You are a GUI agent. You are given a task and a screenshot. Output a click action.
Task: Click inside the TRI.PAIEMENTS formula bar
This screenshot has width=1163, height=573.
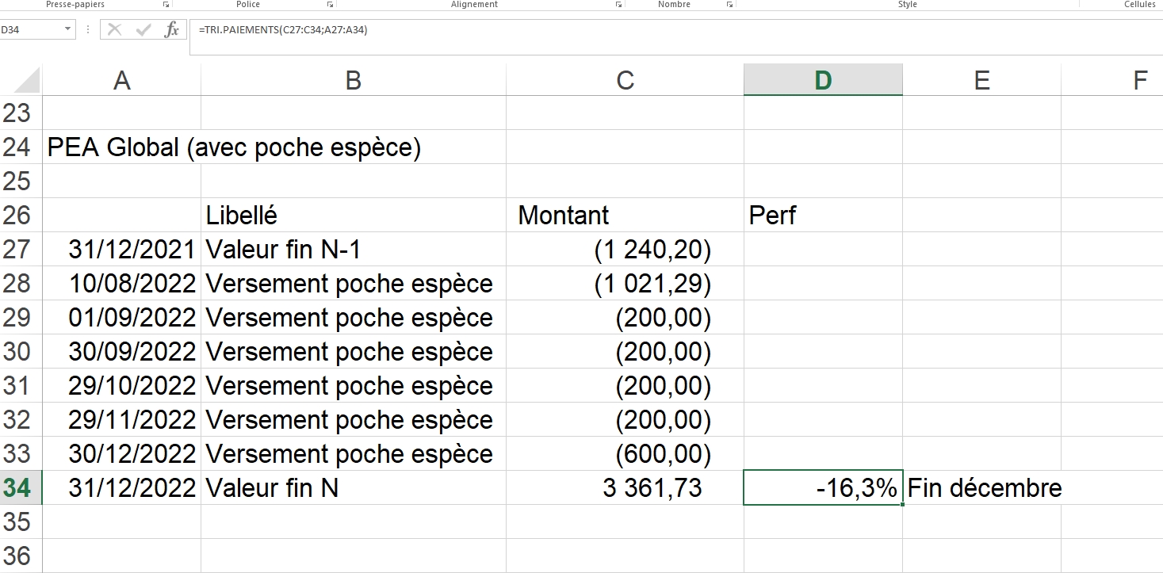(x=634, y=31)
